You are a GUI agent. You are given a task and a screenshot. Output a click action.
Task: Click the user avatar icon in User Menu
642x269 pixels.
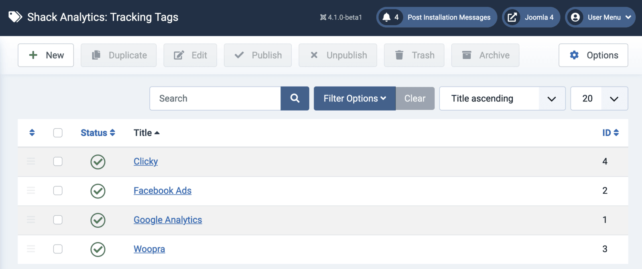pyautogui.click(x=575, y=17)
